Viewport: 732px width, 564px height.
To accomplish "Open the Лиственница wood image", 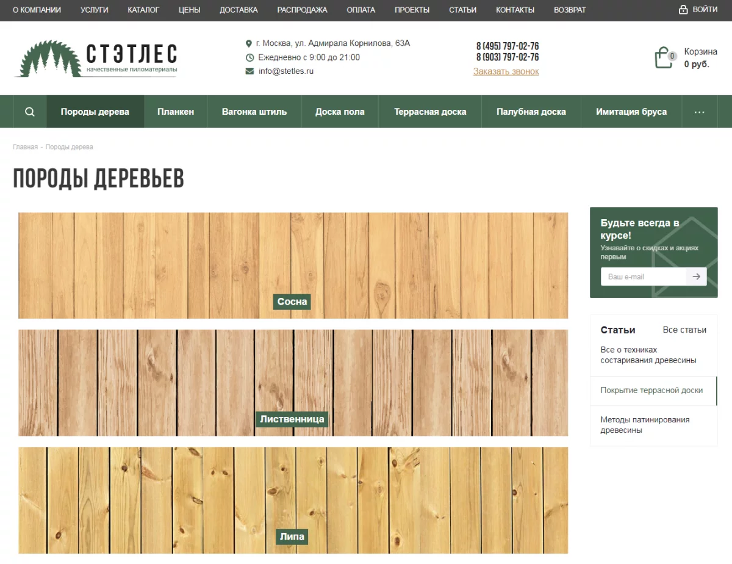I will [293, 383].
